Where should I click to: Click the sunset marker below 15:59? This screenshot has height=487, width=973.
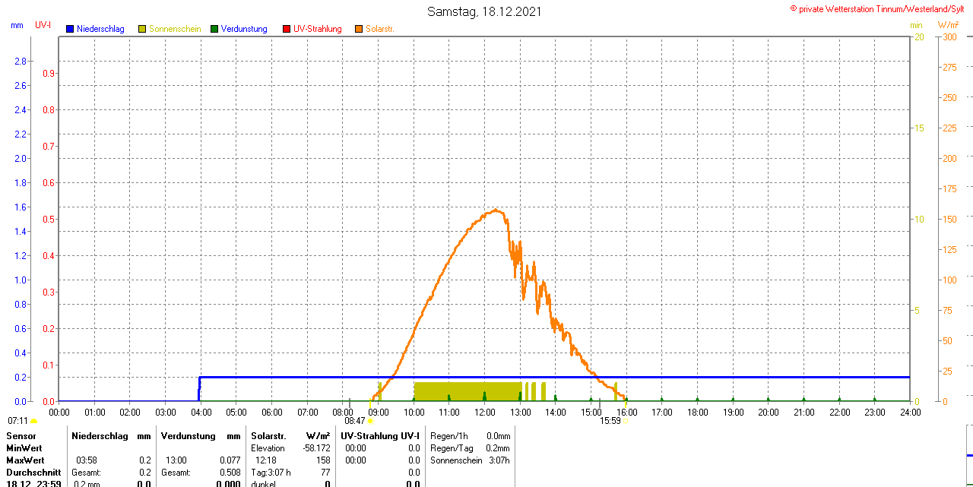(x=625, y=420)
